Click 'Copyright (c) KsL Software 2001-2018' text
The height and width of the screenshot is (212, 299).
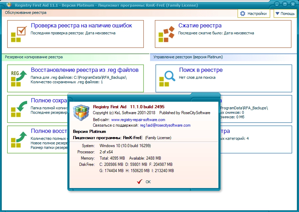click(124, 113)
